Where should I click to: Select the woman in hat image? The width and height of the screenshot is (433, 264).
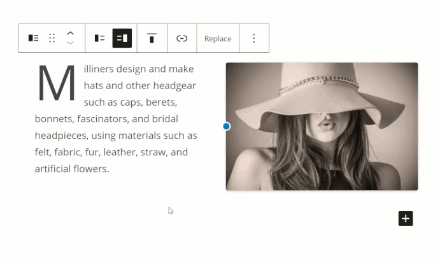tap(322, 127)
